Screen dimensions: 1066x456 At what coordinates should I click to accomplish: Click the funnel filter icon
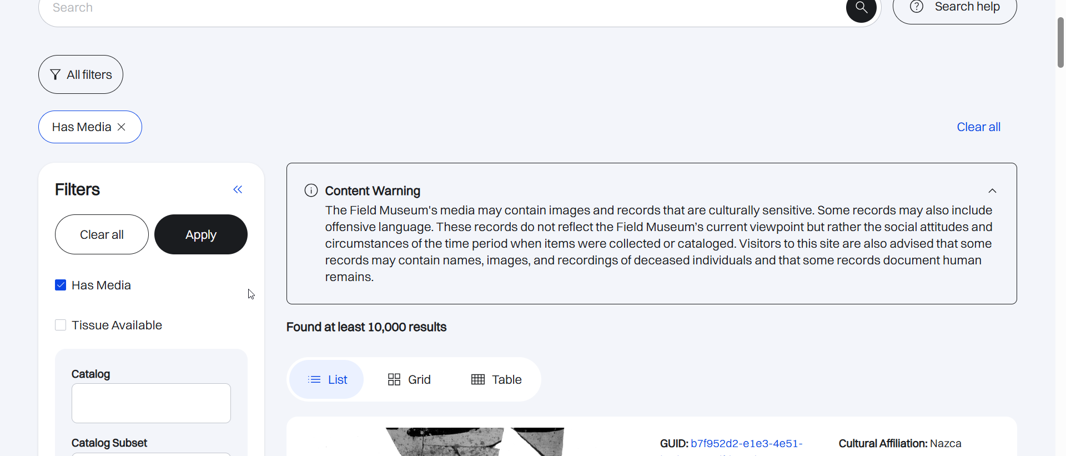tap(55, 74)
